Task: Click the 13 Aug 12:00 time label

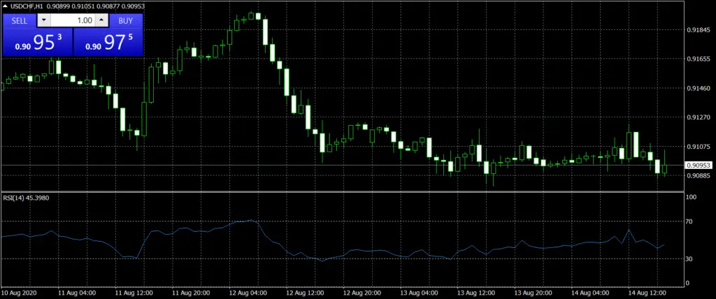Action: tap(476, 292)
